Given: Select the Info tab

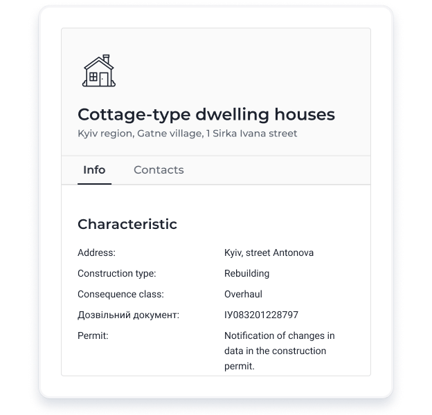Looking at the screenshot, I should pyautogui.click(x=94, y=169).
